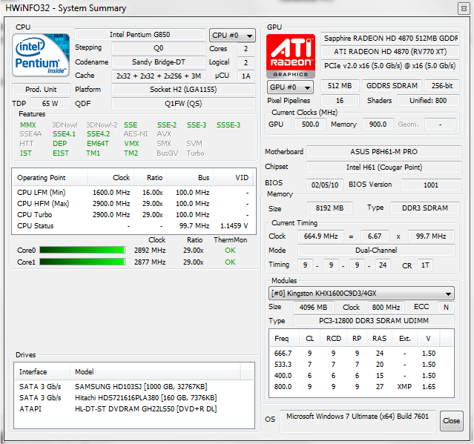The height and width of the screenshot is (444, 474).
Task: Select the 666.7 frequency timing row
Action: tap(361, 353)
